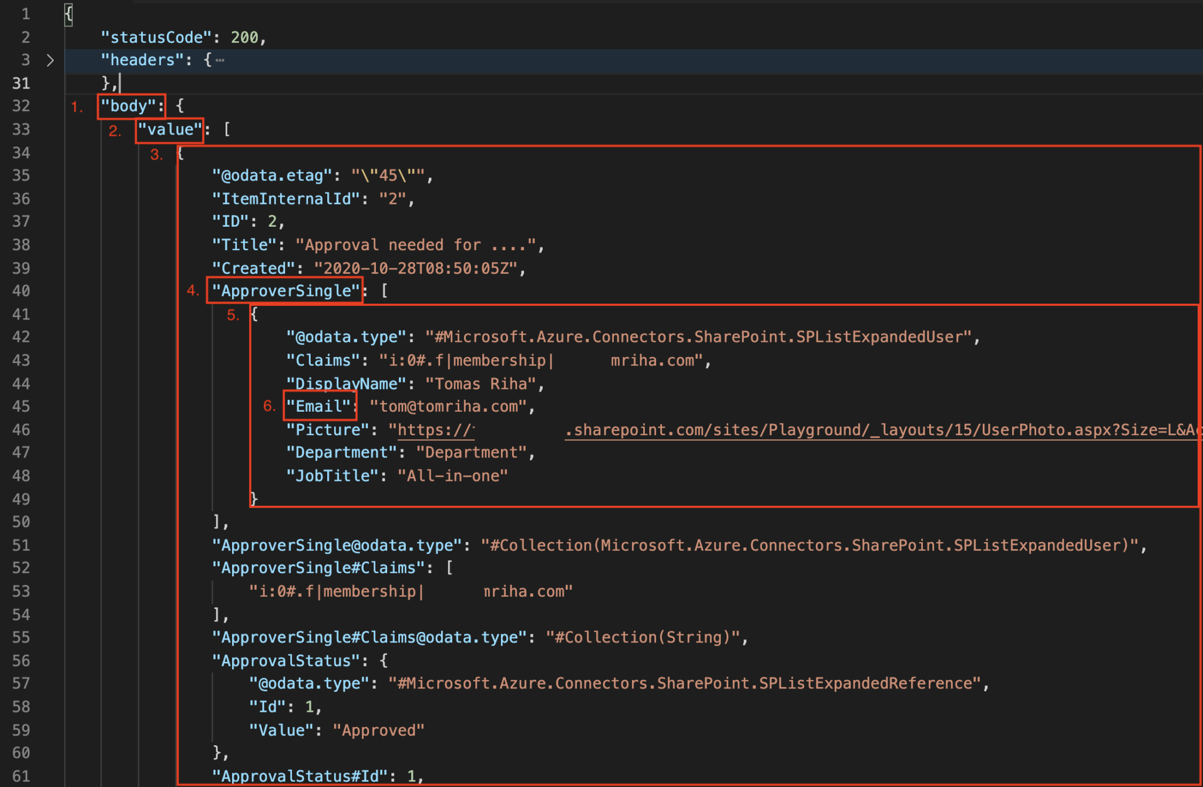Screen dimensions: 1203x787
Task: Click the "ApproverSingle" key on line 40
Action: (x=285, y=291)
